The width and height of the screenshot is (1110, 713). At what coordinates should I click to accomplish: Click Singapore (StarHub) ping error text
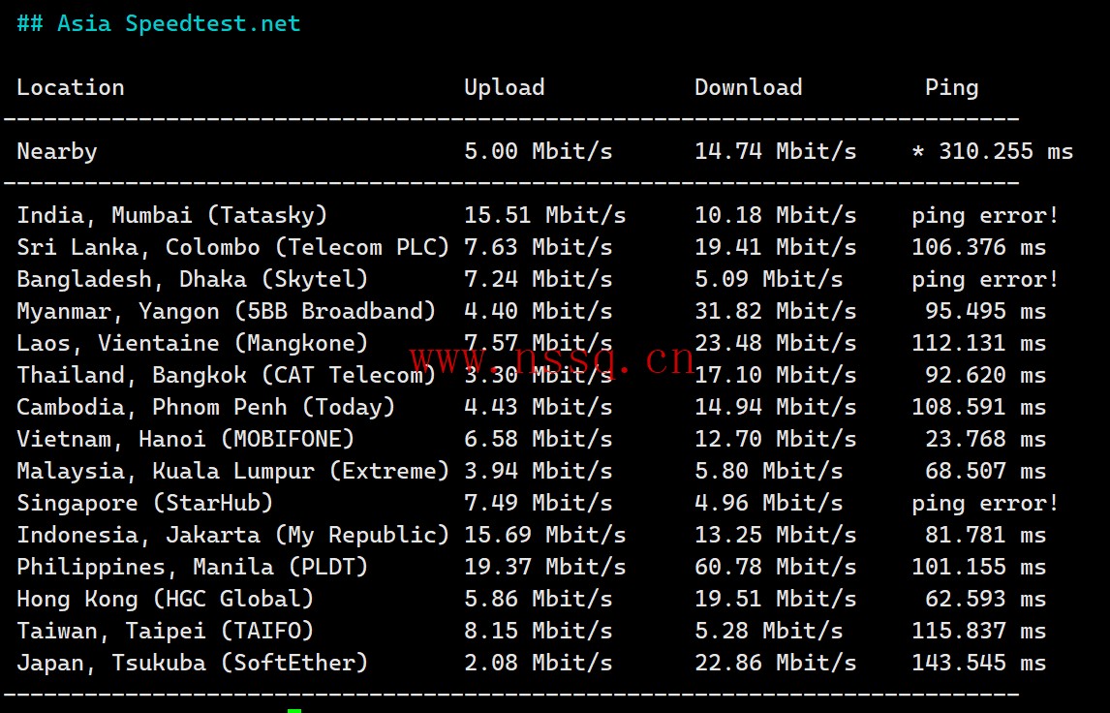(985, 504)
